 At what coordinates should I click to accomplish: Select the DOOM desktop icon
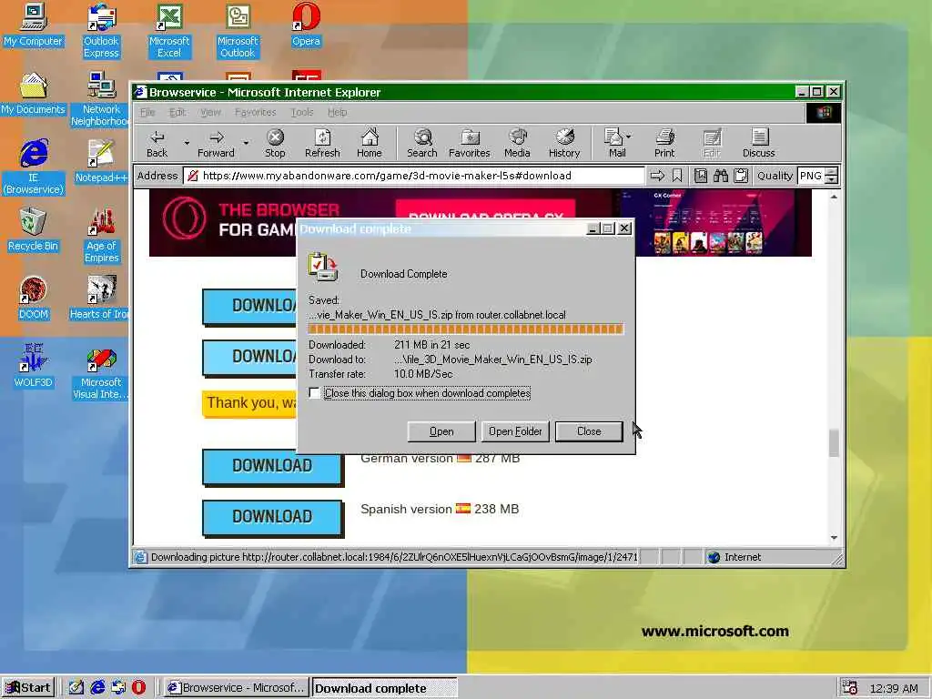[33, 298]
